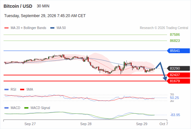Click the MA 20 + Bollinger Bands legend label
The image size is (191, 129).
28,28
